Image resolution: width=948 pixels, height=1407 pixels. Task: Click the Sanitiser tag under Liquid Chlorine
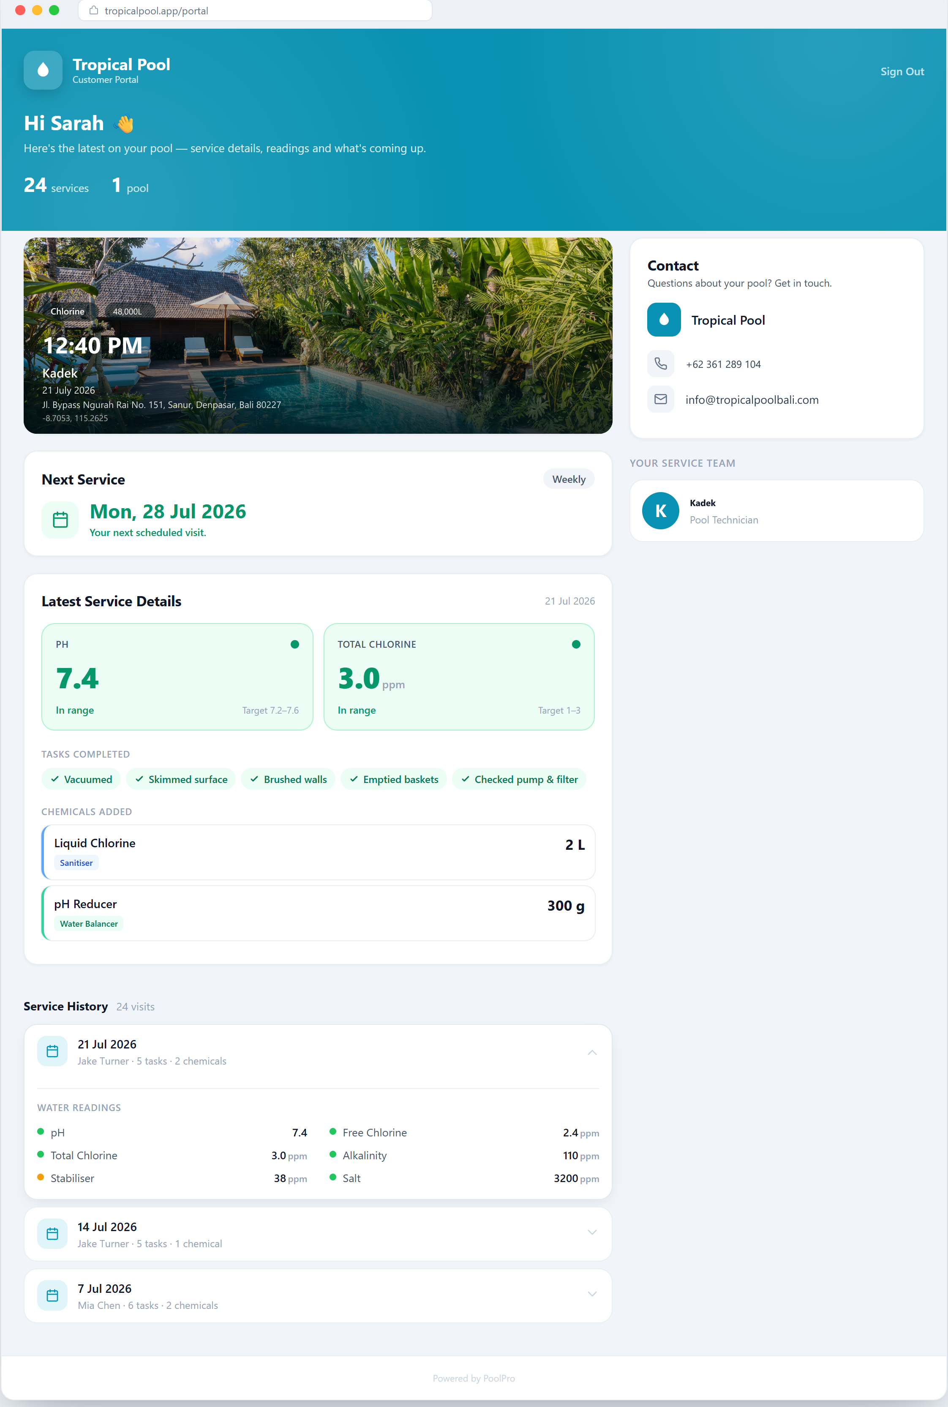76,862
